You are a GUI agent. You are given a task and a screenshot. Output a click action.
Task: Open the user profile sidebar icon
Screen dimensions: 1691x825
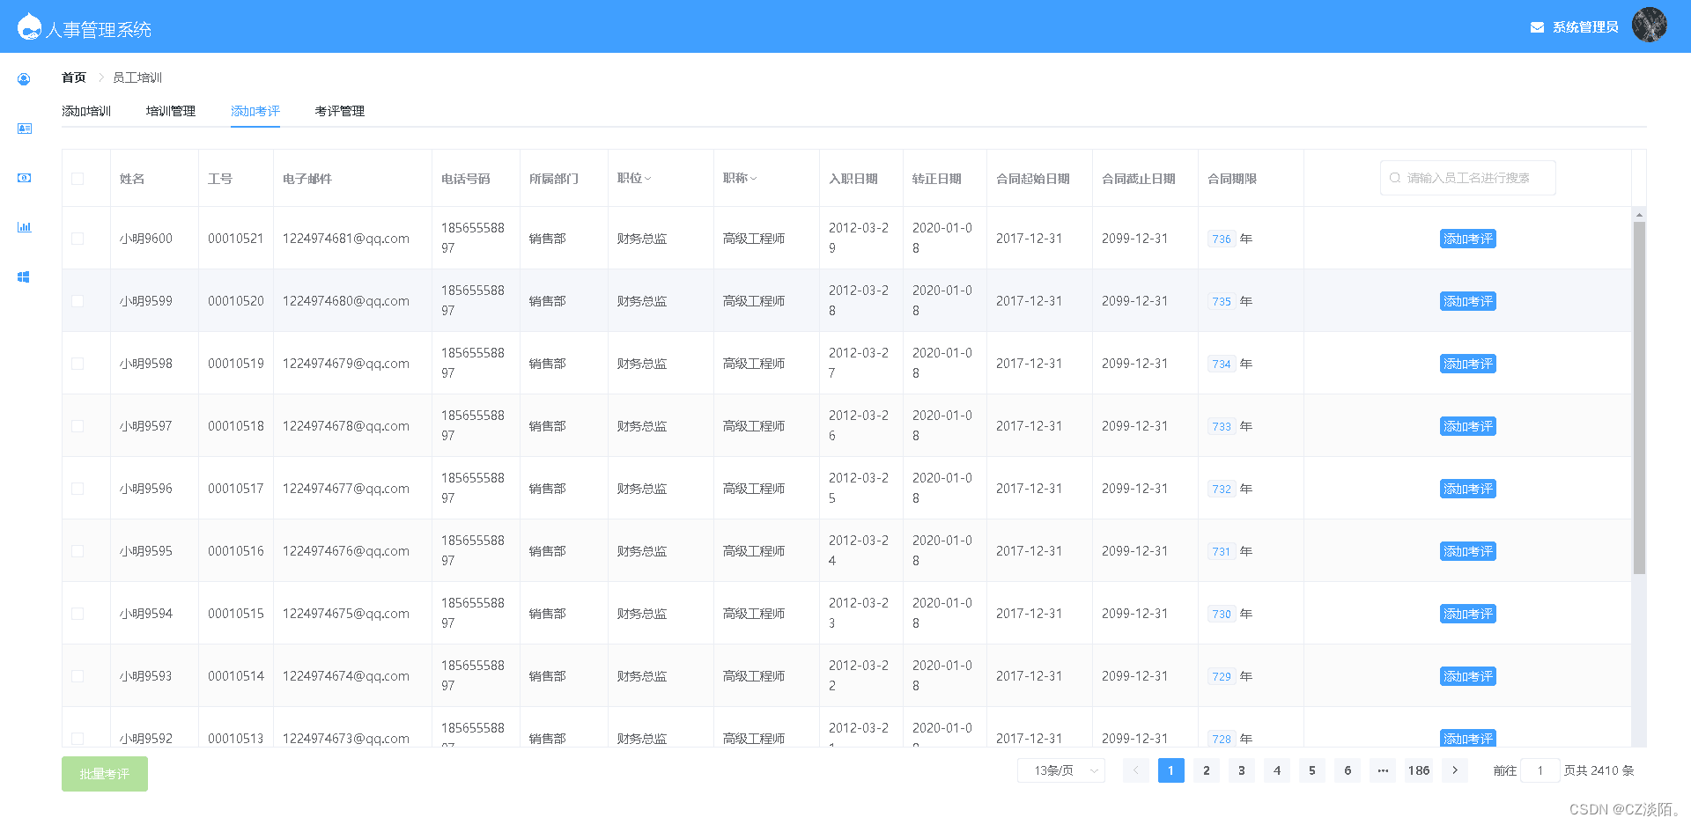(24, 79)
